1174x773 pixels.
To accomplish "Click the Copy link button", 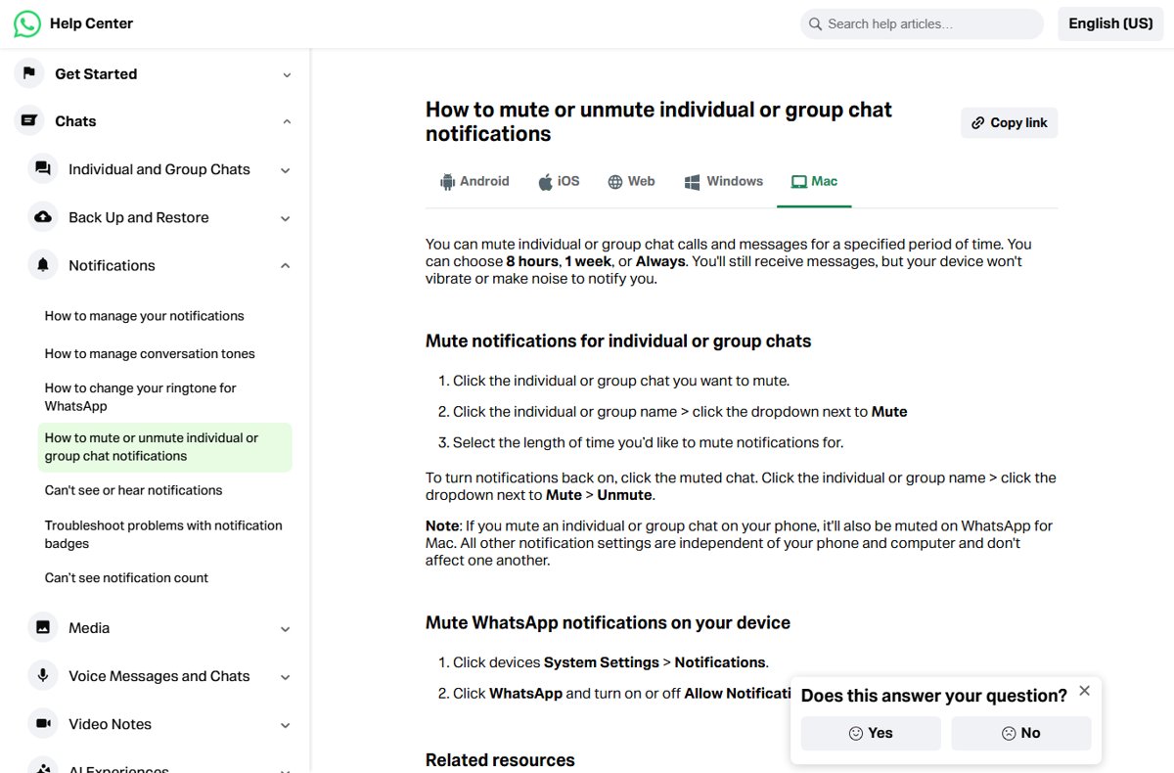I will 1009,122.
